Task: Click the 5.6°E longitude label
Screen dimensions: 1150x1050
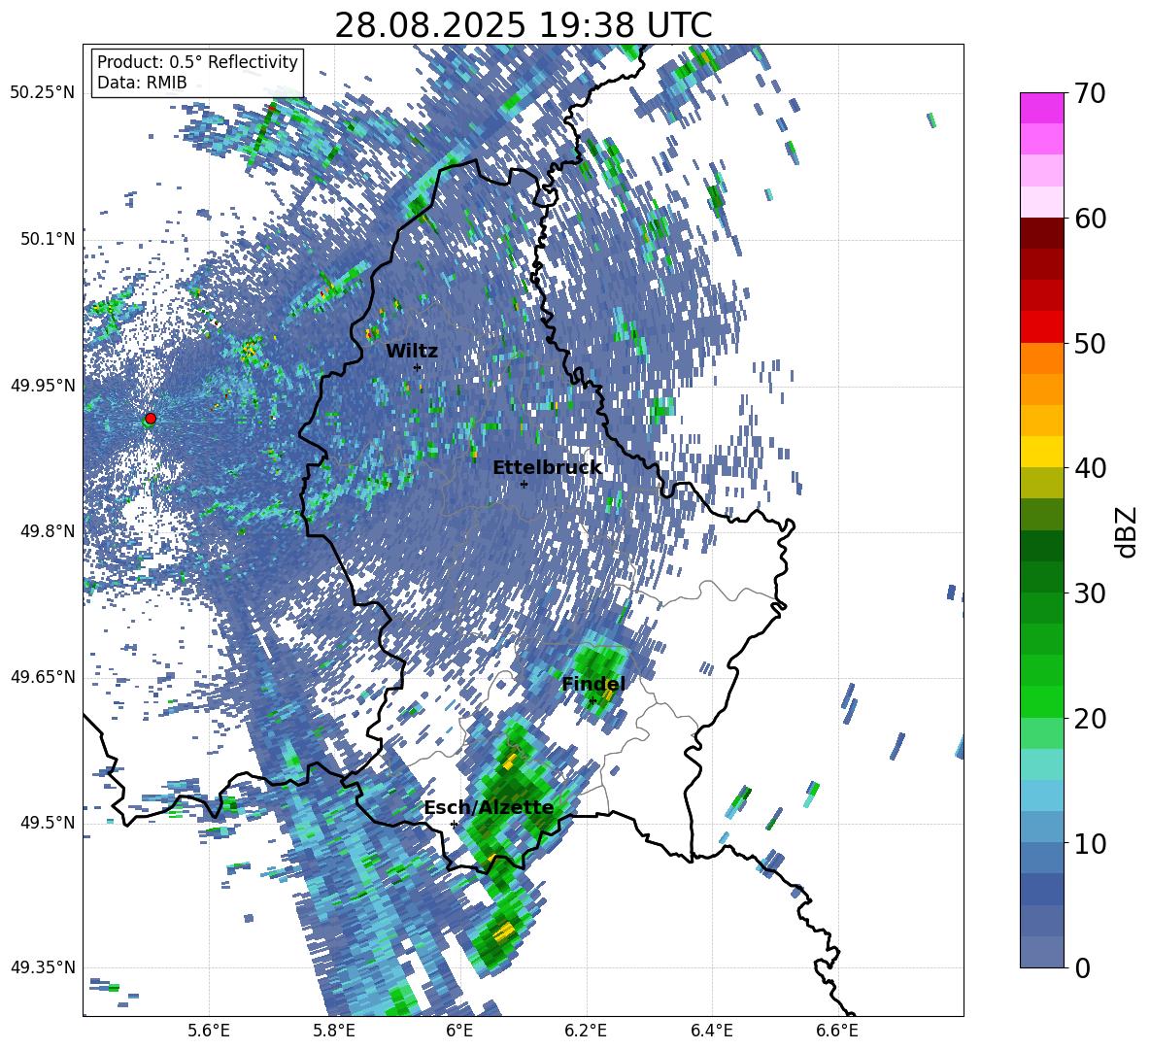Action: pos(209,1031)
